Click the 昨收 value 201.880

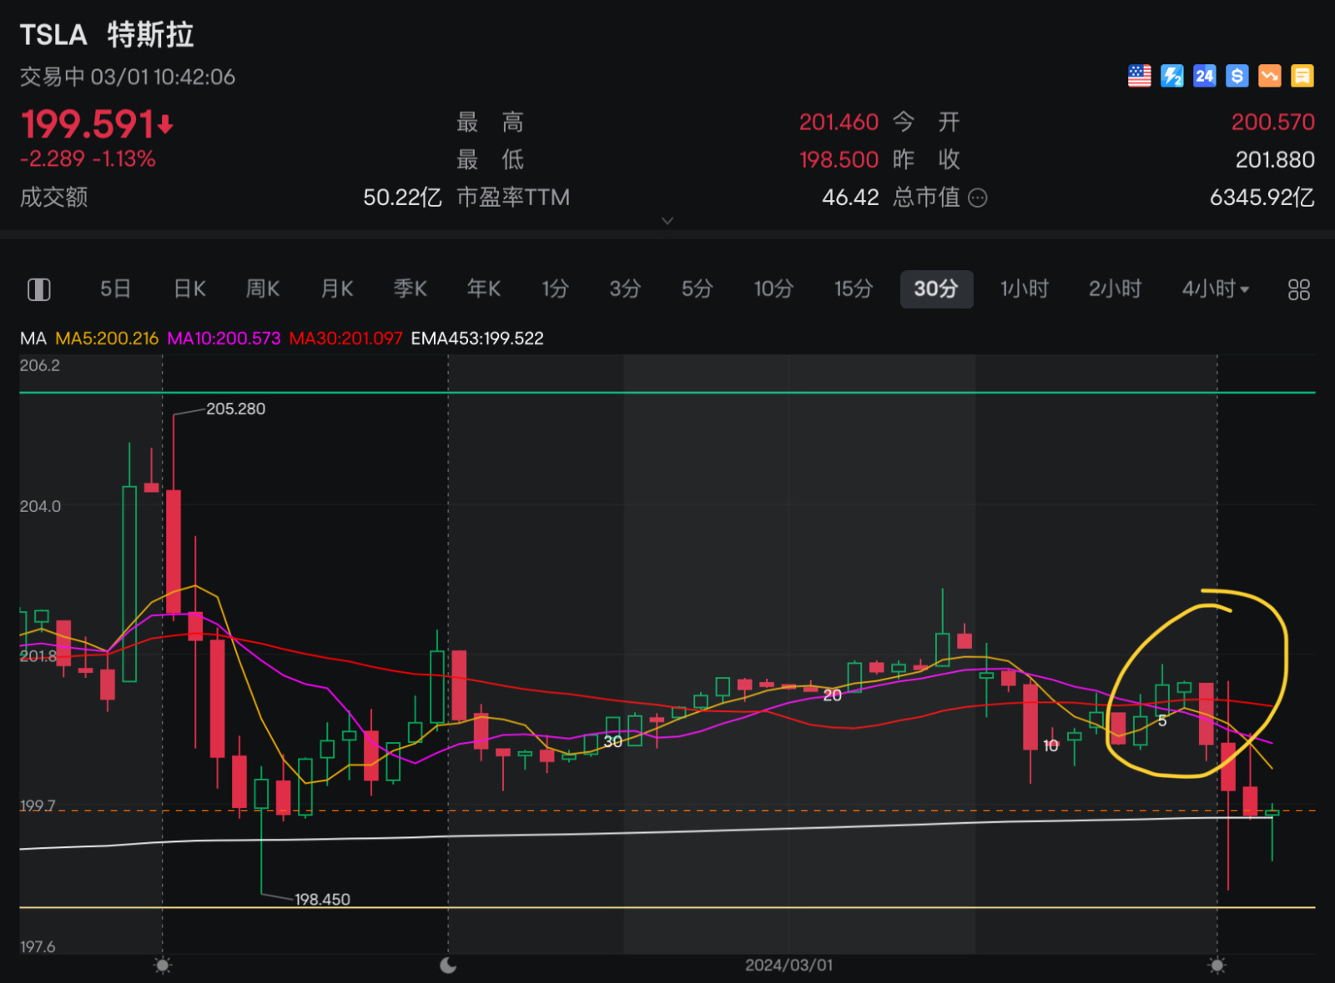tap(1275, 160)
